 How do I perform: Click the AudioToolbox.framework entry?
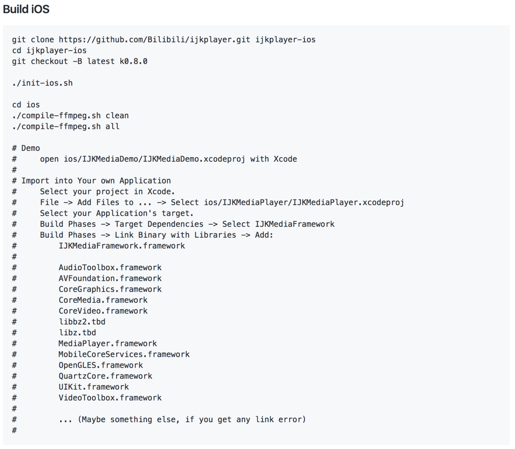[x=110, y=267]
